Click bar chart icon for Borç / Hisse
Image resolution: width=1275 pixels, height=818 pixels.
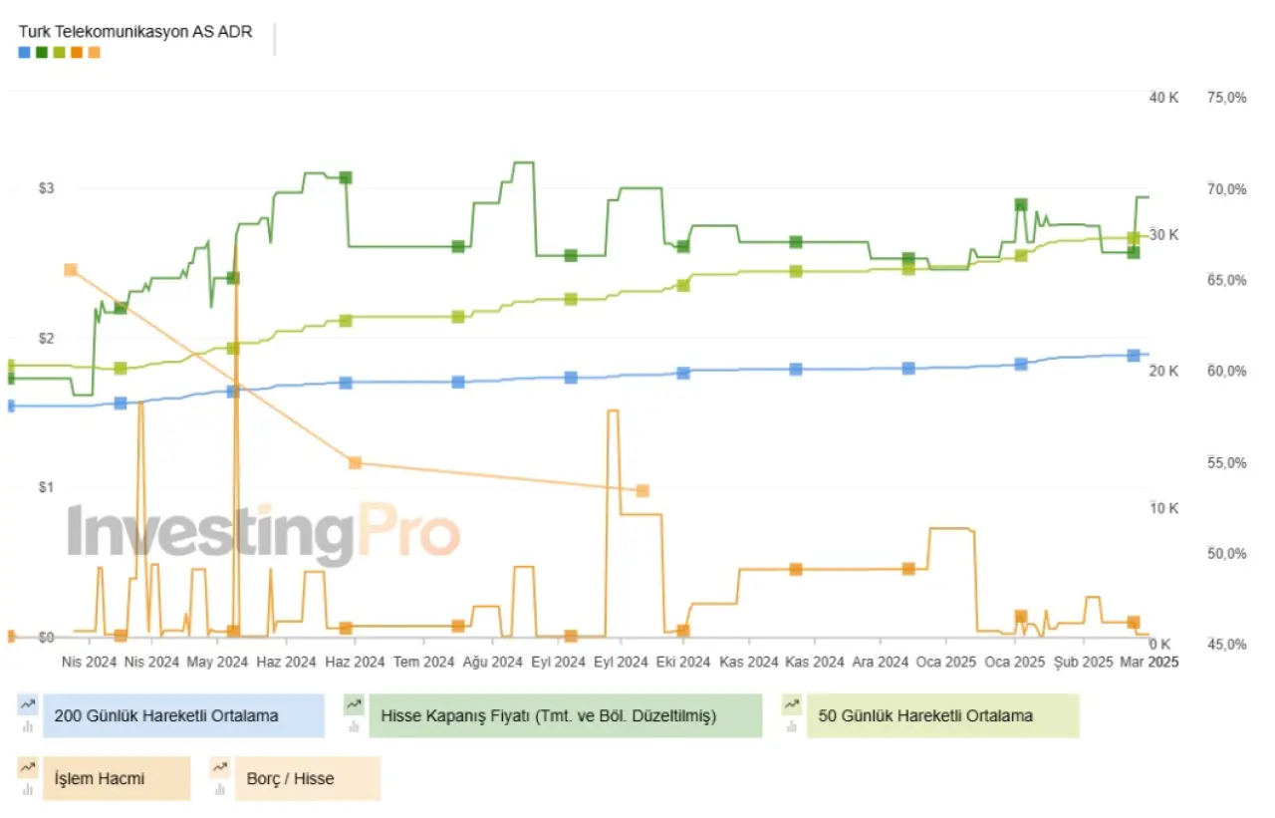point(218,789)
